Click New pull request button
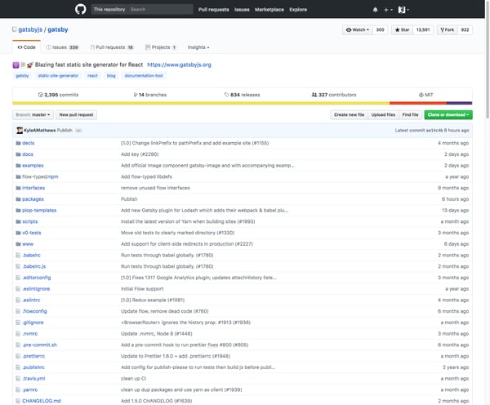The width and height of the screenshot is (490, 405). [76, 114]
